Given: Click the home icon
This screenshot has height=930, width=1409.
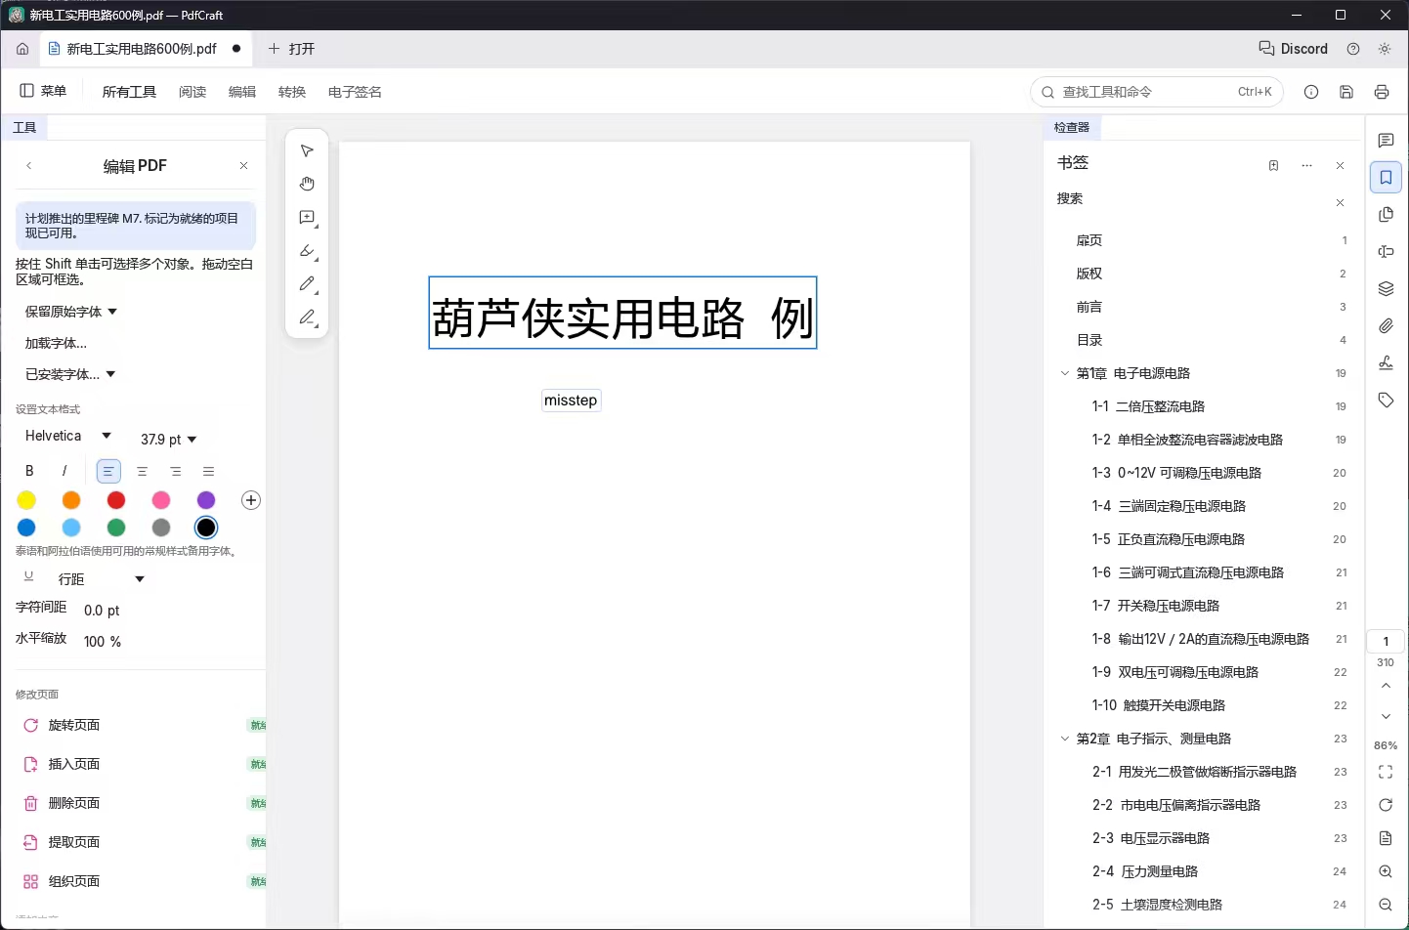Looking at the screenshot, I should 22,49.
